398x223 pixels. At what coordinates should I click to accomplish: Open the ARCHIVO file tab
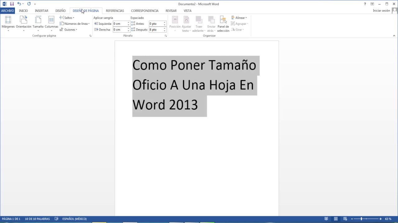click(x=7, y=11)
